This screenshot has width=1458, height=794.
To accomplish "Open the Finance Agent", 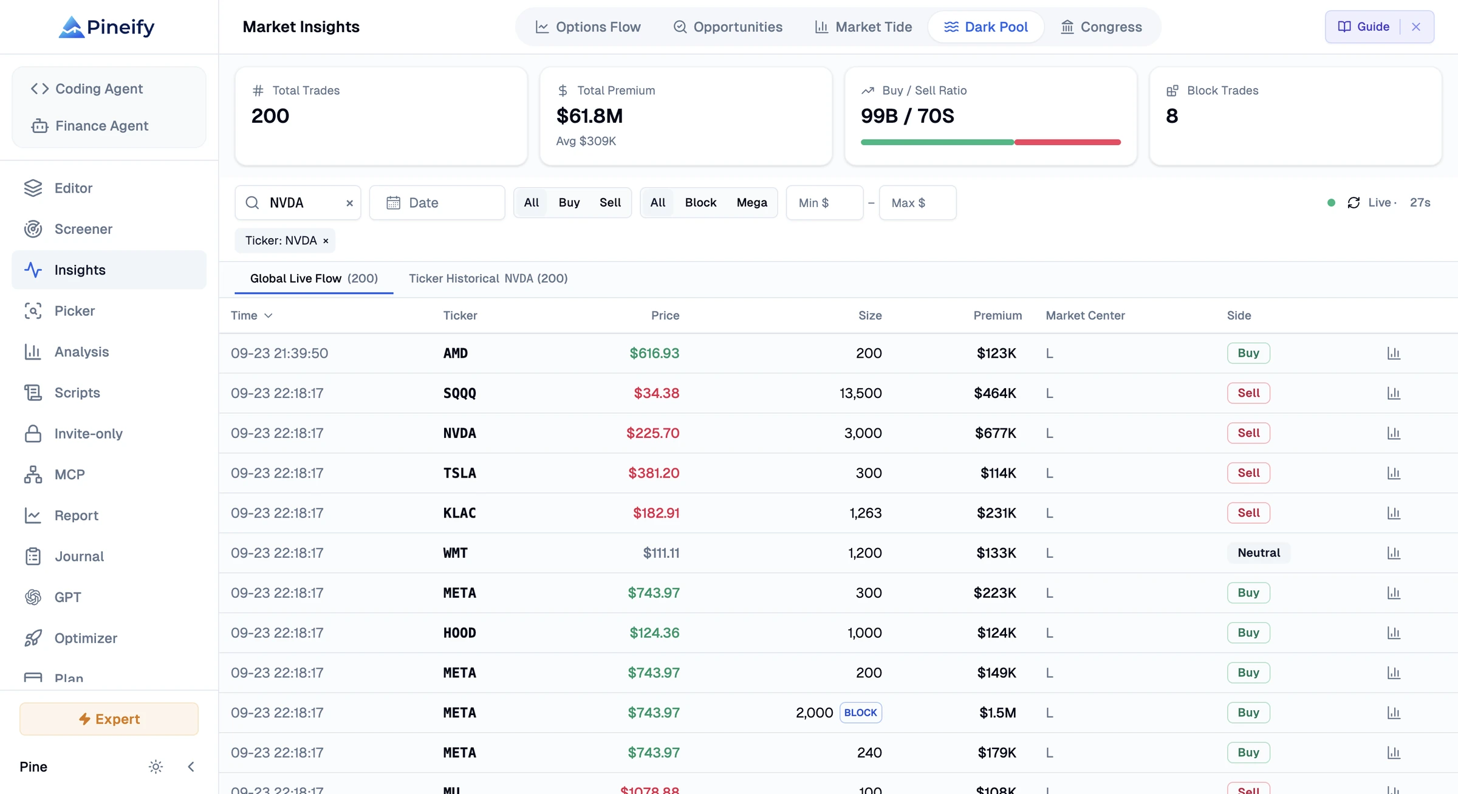I will (x=109, y=126).
